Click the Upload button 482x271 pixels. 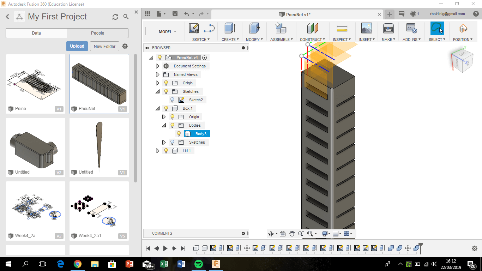[77, 46]
